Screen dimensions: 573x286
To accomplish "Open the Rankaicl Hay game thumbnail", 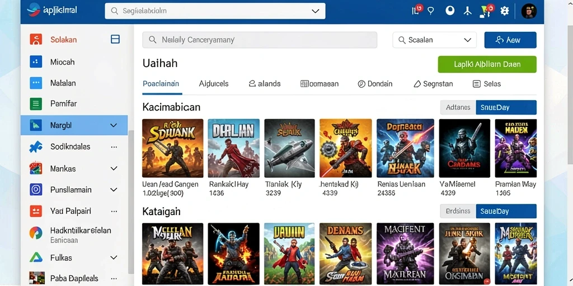I will coord(234,148).
